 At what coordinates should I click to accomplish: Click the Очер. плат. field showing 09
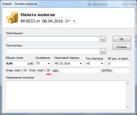coord(26,70)
